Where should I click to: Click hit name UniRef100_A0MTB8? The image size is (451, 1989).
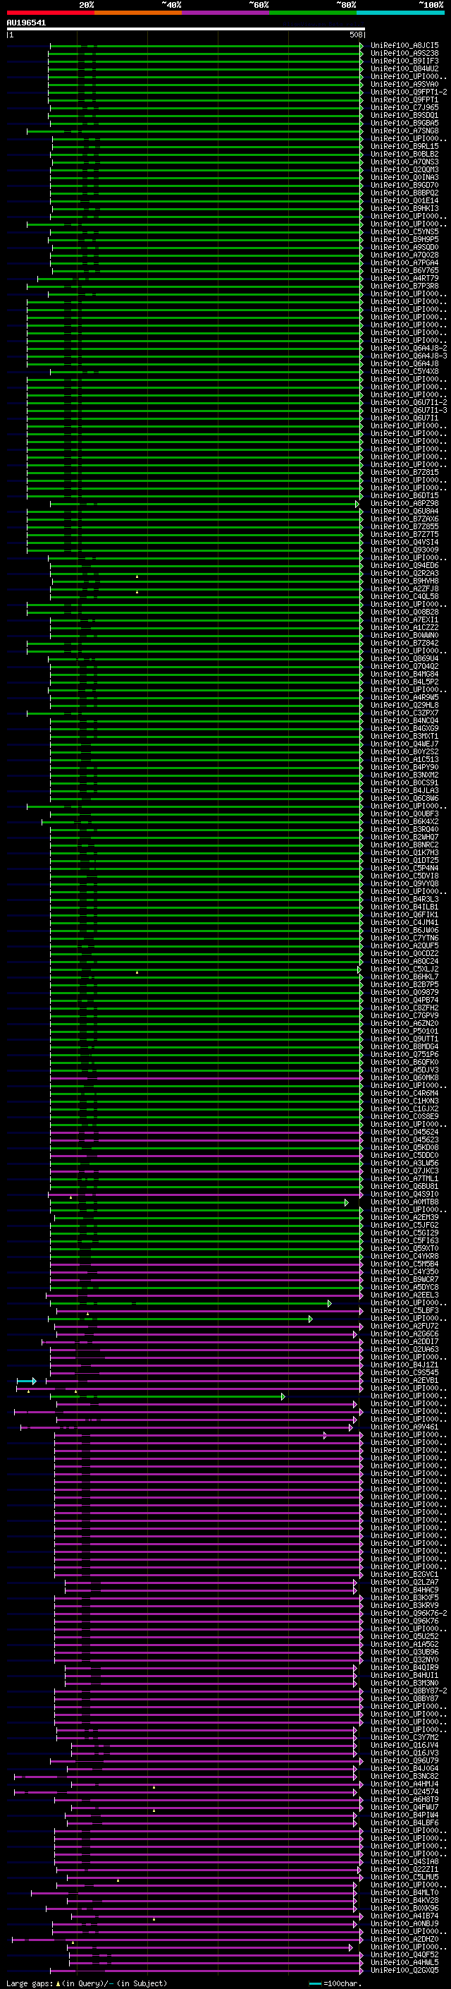tap(404, 1202)
